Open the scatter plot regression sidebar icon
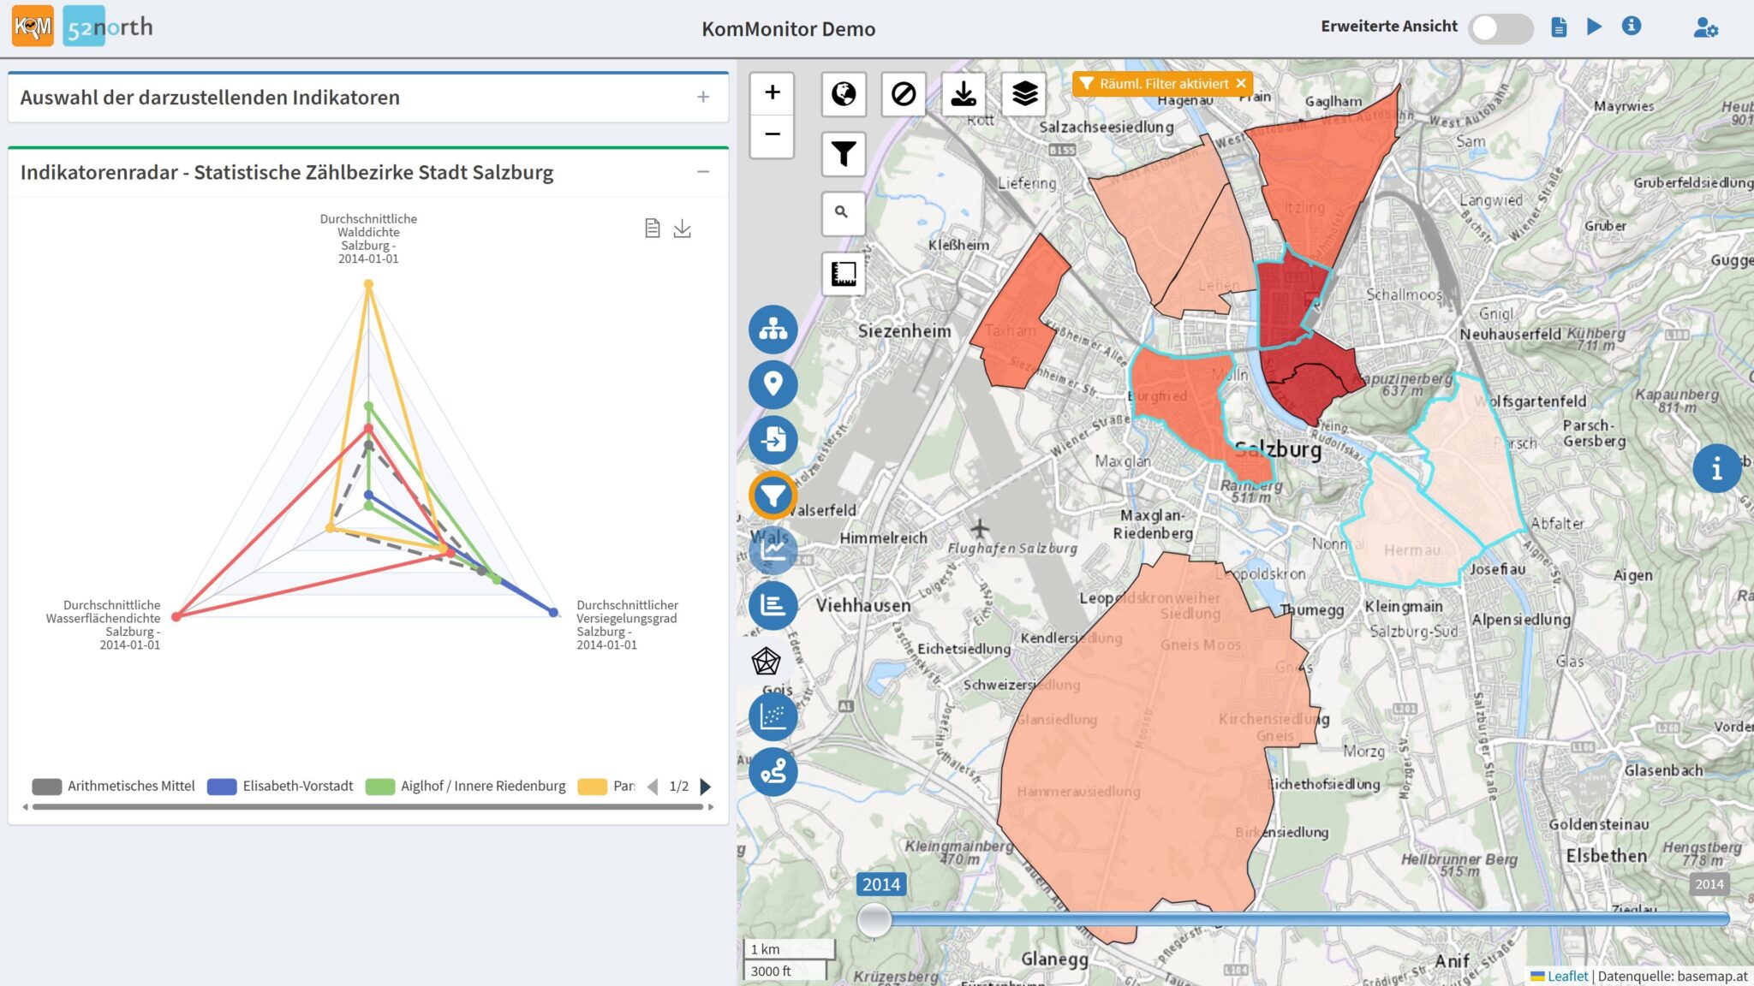 click(773, 716)
